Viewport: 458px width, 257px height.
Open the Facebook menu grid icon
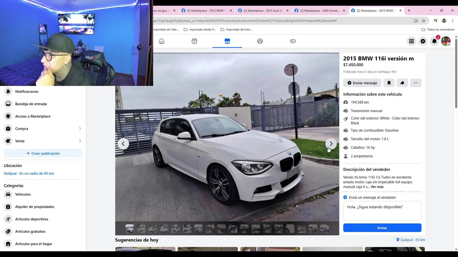(411, 41)
